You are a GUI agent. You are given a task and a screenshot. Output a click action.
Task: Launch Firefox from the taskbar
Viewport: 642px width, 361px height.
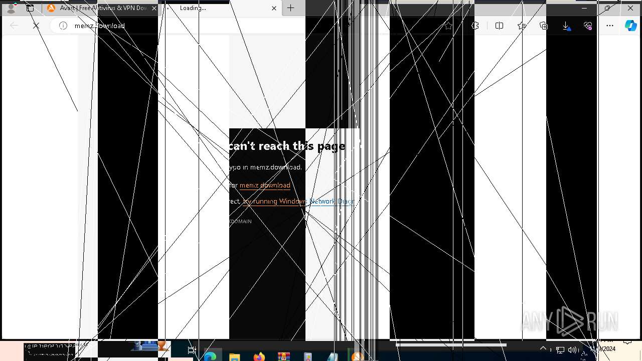point(259,356)
